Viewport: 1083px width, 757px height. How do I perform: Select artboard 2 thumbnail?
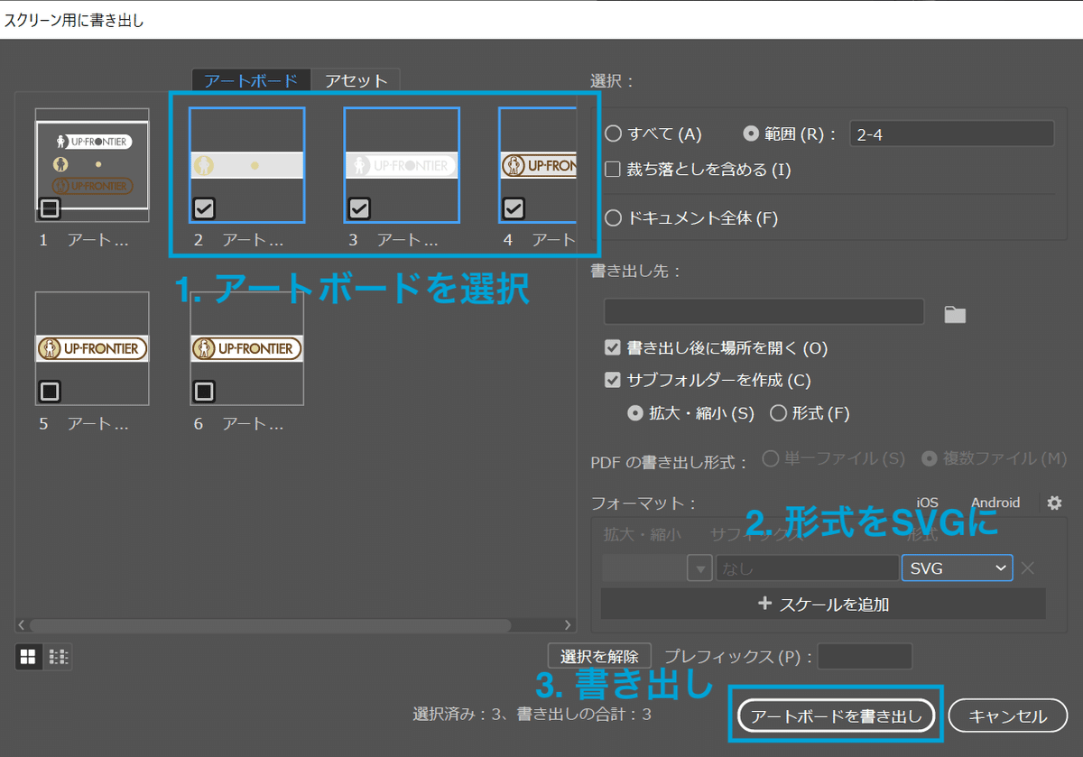[246, 165]
